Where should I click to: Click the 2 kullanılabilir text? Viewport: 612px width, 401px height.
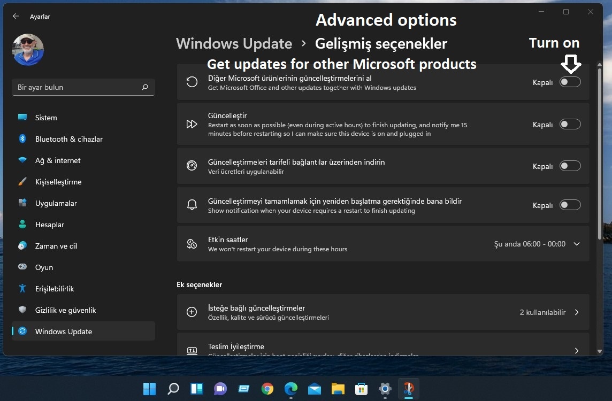[542, 312]
